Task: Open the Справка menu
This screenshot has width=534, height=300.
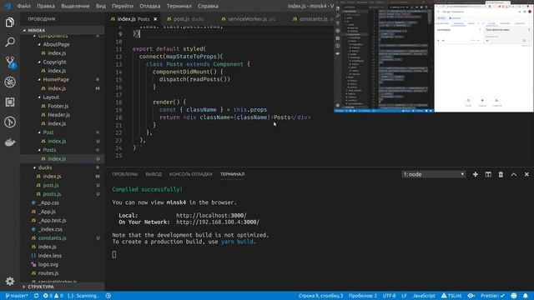Action: [x=208, y=6]
